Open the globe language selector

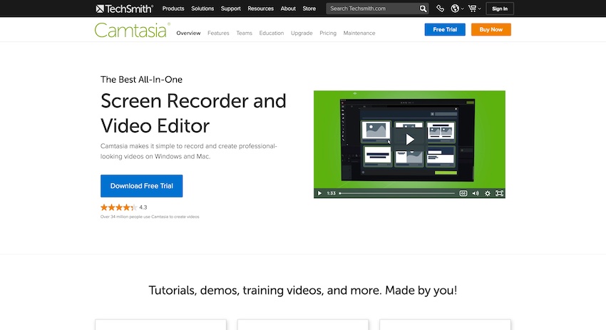click(457, 9)
